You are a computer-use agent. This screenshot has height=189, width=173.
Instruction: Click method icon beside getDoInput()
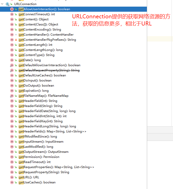12,80
